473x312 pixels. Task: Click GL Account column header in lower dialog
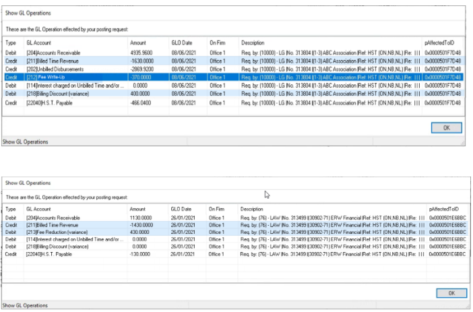[38, 209]
